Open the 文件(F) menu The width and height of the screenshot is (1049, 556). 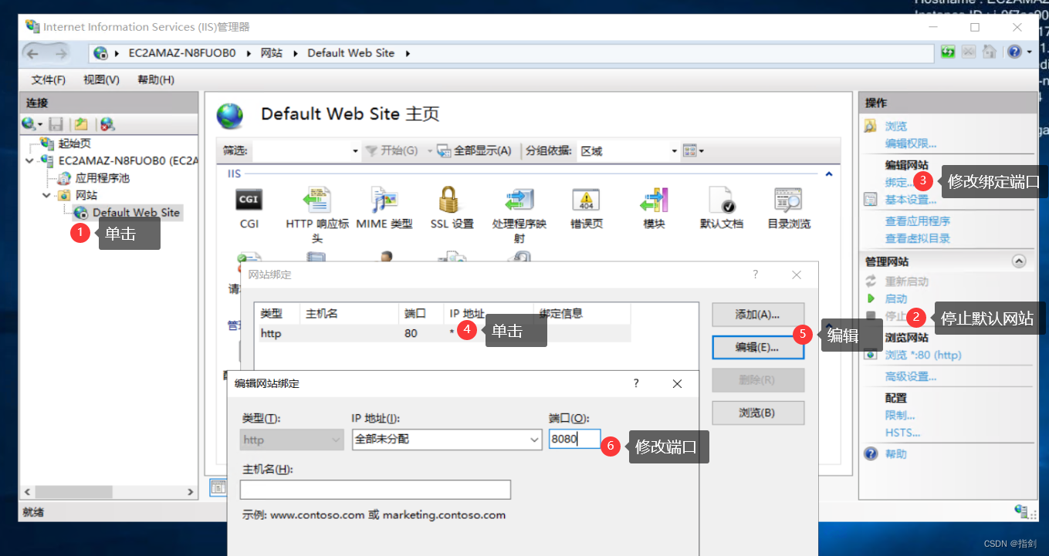(x=49, y=80)
